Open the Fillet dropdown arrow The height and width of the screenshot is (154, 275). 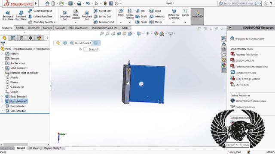pyautogui.click(x=121, y=22)
